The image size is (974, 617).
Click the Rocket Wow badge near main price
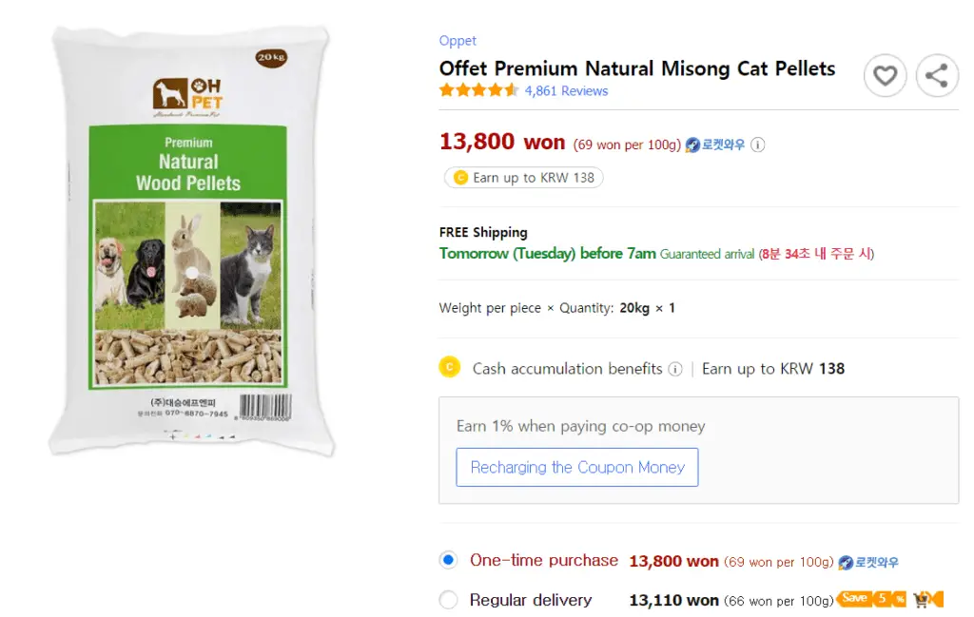click(x=714, y=145)
